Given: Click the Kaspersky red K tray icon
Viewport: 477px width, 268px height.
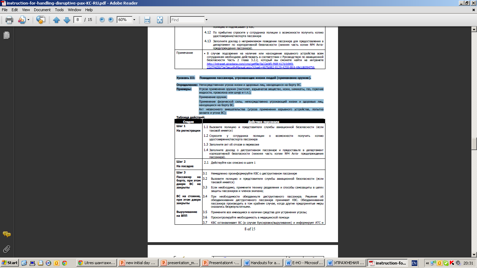Looking at the screenshot, I should click(452, 263).
